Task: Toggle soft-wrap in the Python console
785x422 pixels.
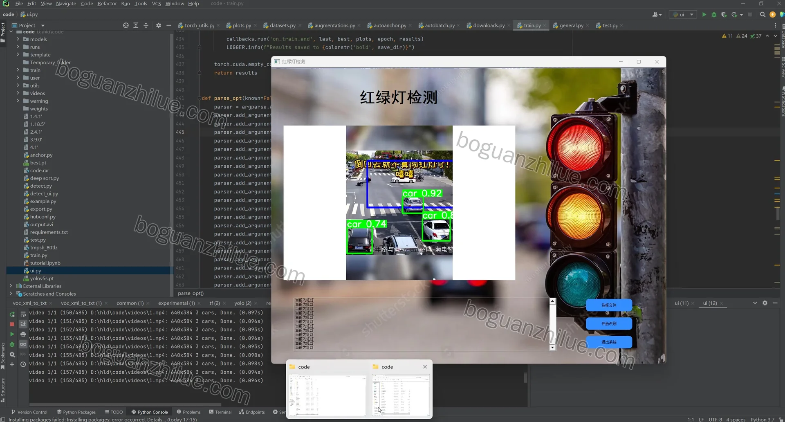Action: point(23,314)
